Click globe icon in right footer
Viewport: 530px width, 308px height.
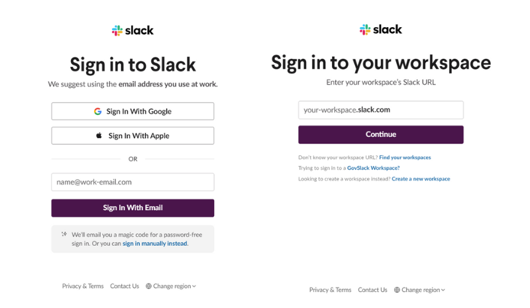[397, 289]
